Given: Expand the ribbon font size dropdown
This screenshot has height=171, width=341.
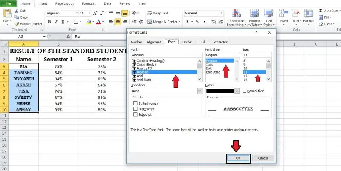Looking at the screenshot, I should [x=90, y=14].
